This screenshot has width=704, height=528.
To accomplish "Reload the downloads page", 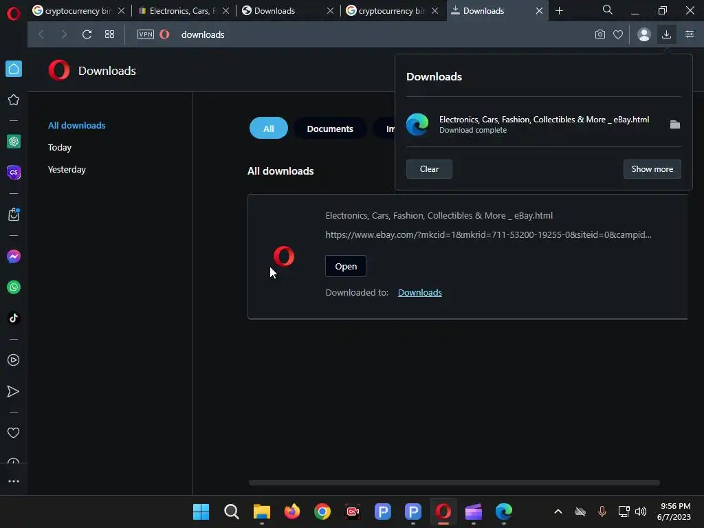I will pyautogui.click(x=87, y=34).
